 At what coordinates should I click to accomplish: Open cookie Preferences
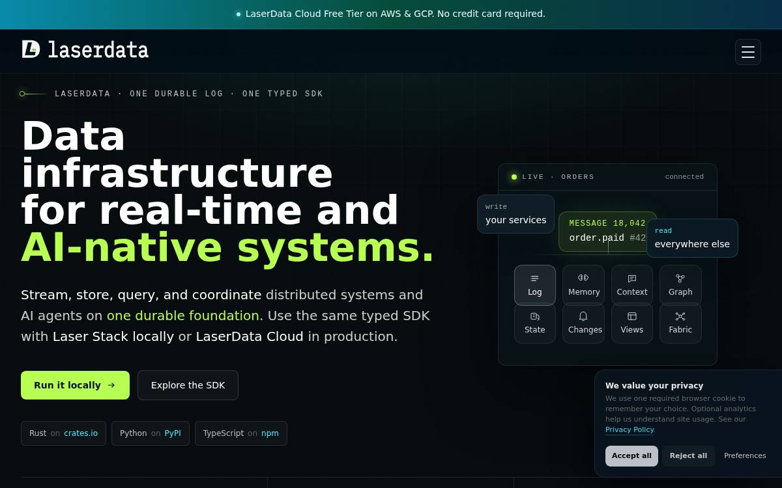[x=745, y=456]
